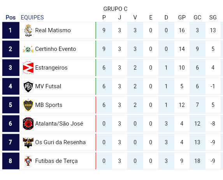This screenshot has height=180, width=223.
Task: Select the EQUIPES column header
Action: 32,17
